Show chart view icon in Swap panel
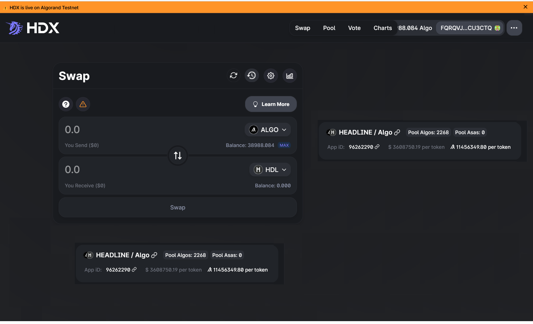533x324 pixels. (290, 76)
